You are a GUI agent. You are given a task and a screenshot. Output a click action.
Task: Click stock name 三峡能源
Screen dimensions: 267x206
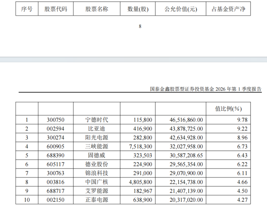97,146
